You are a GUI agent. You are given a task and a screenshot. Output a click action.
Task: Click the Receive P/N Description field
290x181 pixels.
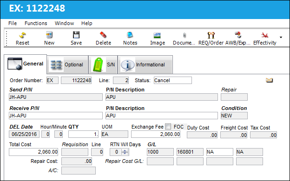click(x=162, y=116)
